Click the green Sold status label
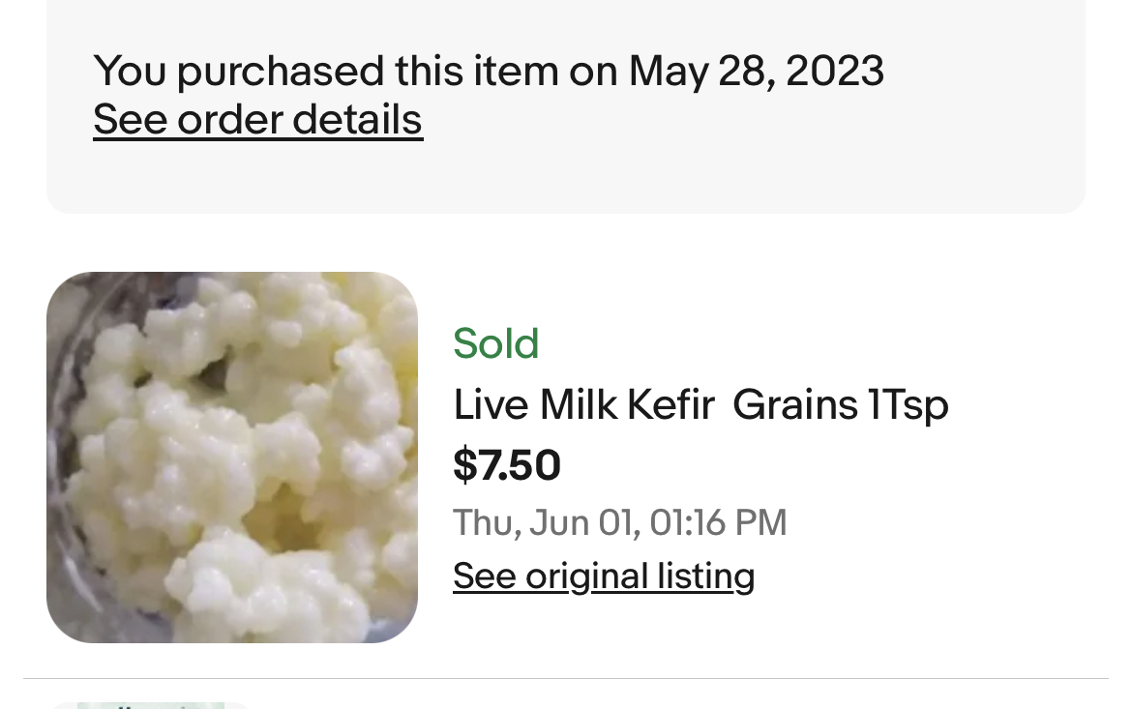The image size is (1132, 709). pyautogui.click(x=495, y=343)
